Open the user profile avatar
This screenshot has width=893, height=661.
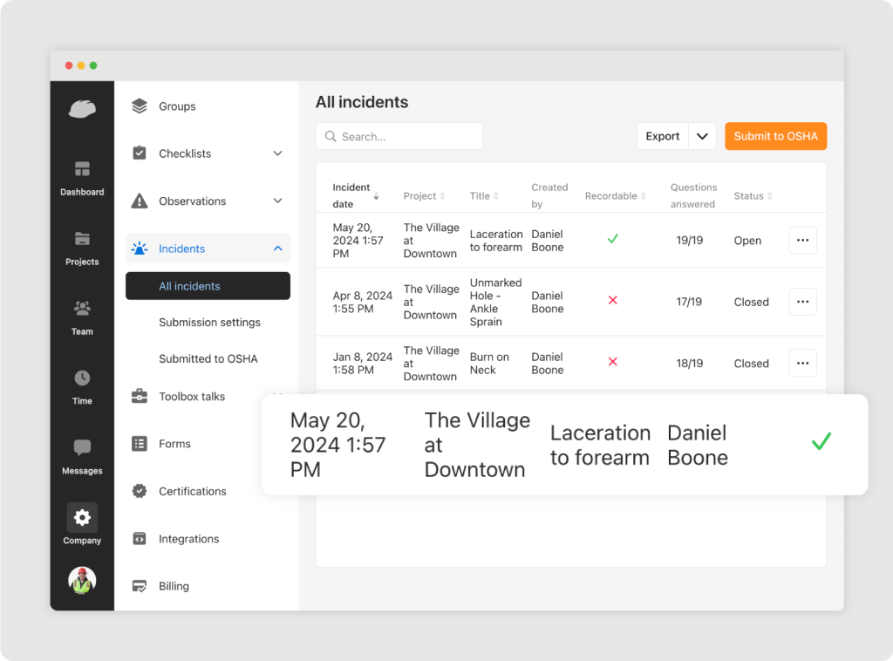coord(82,581)
